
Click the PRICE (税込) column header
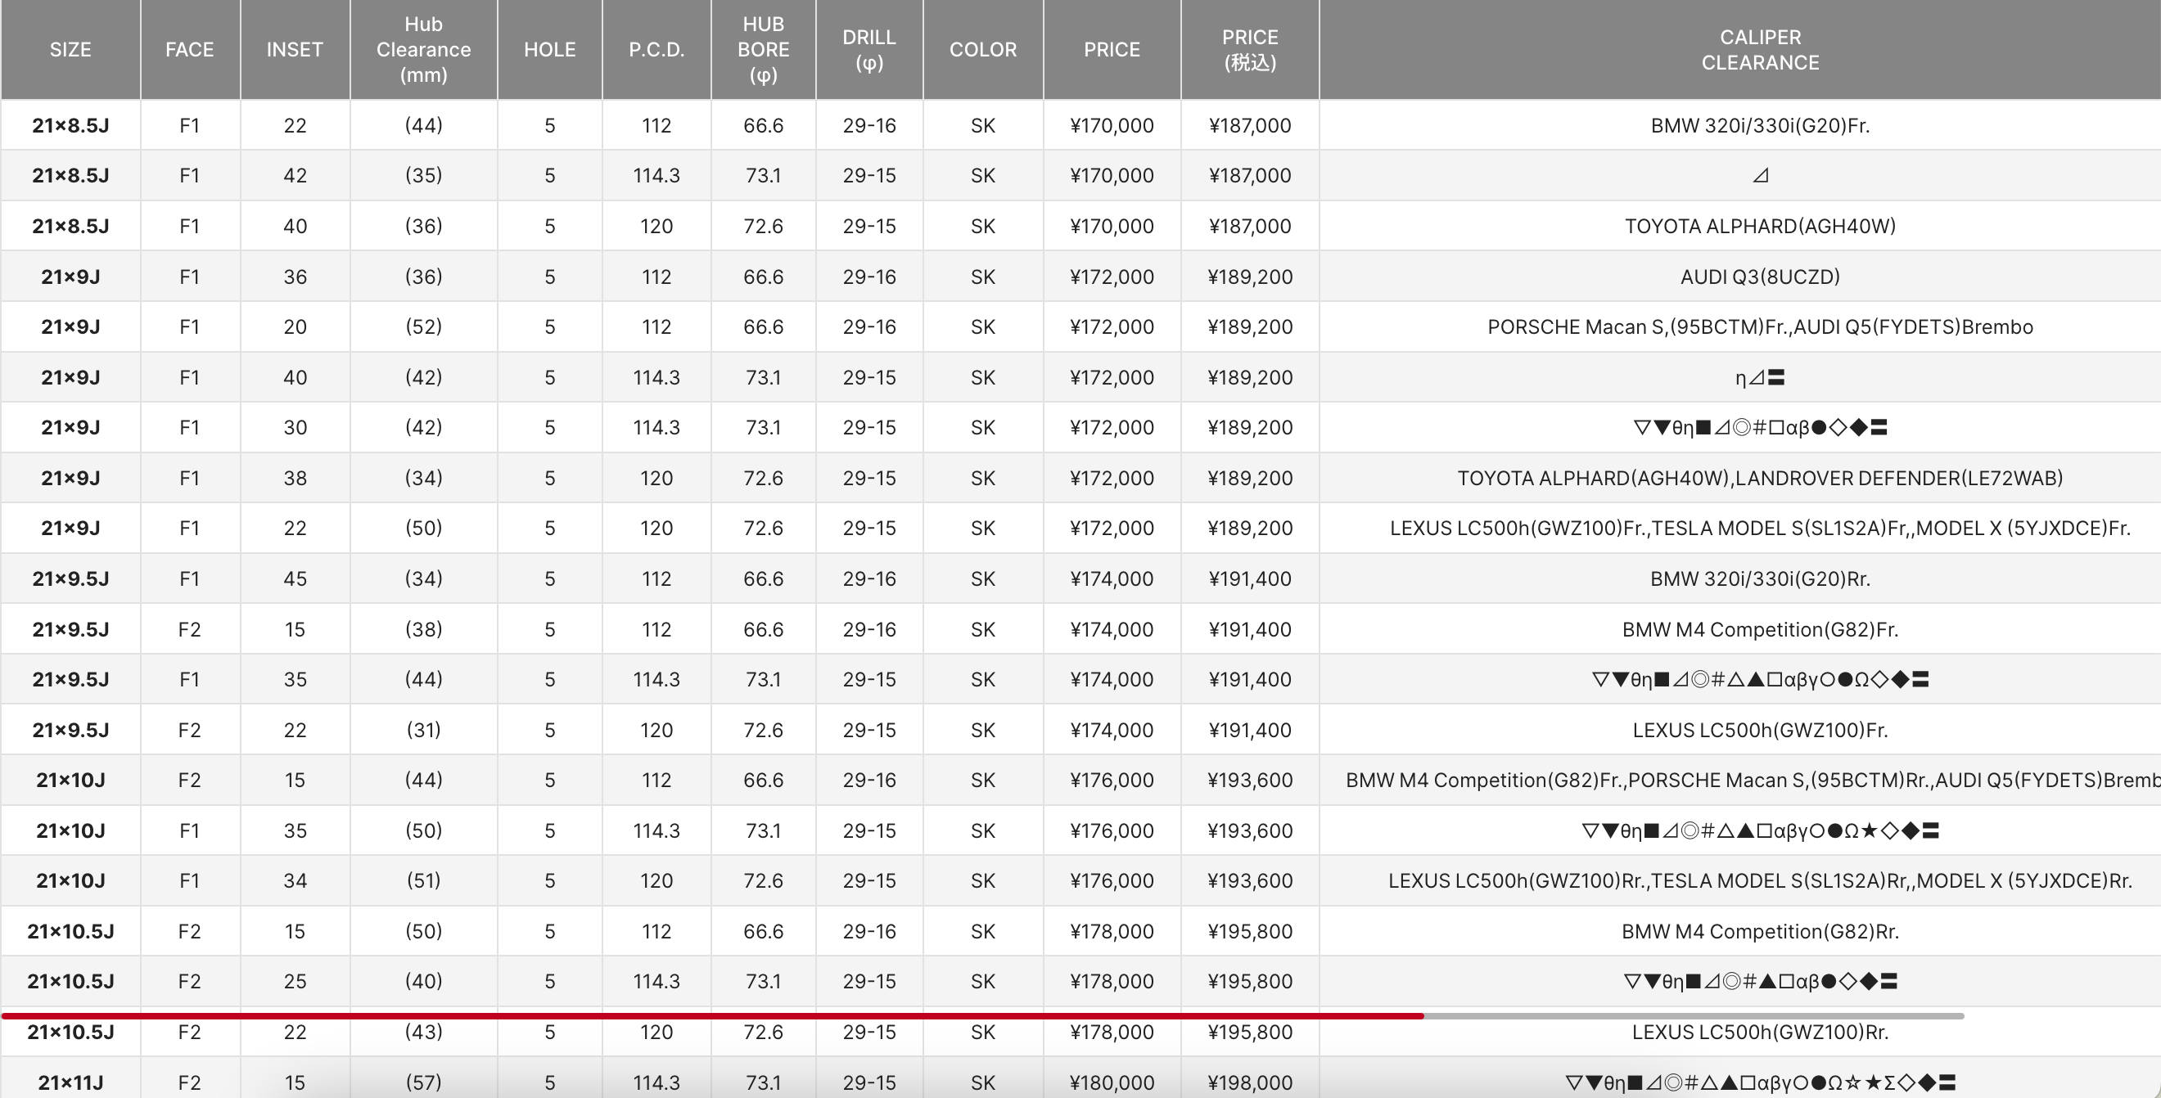(x=1250, y=49)
